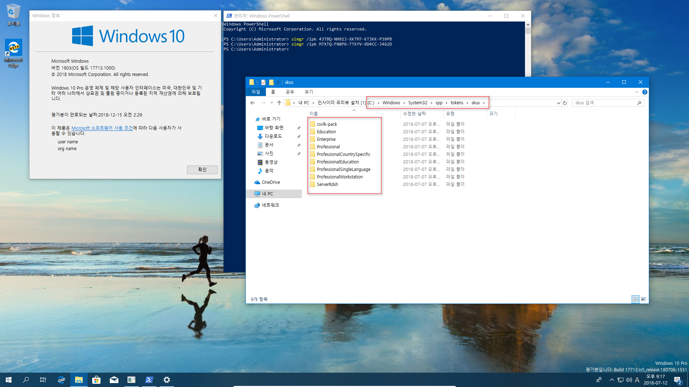Open Customize Quick Access Toolbar dropdown
This screenshot has width=689, height=387.
[x=278, y=83]
